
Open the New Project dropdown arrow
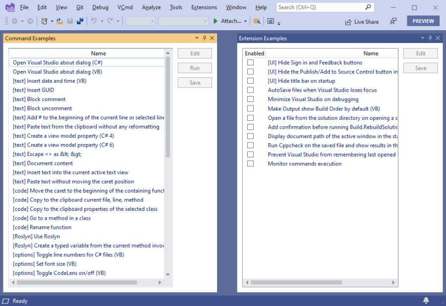[52, 21]
